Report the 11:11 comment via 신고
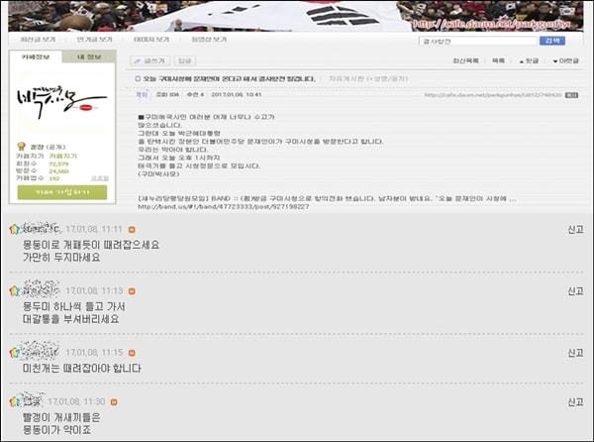Screen dimensions: 594x442 (x=575, y=229)
